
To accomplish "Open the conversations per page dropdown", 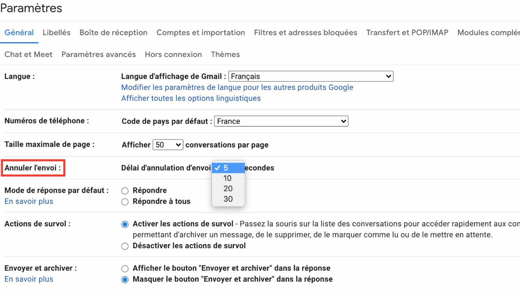I will 168,145.
